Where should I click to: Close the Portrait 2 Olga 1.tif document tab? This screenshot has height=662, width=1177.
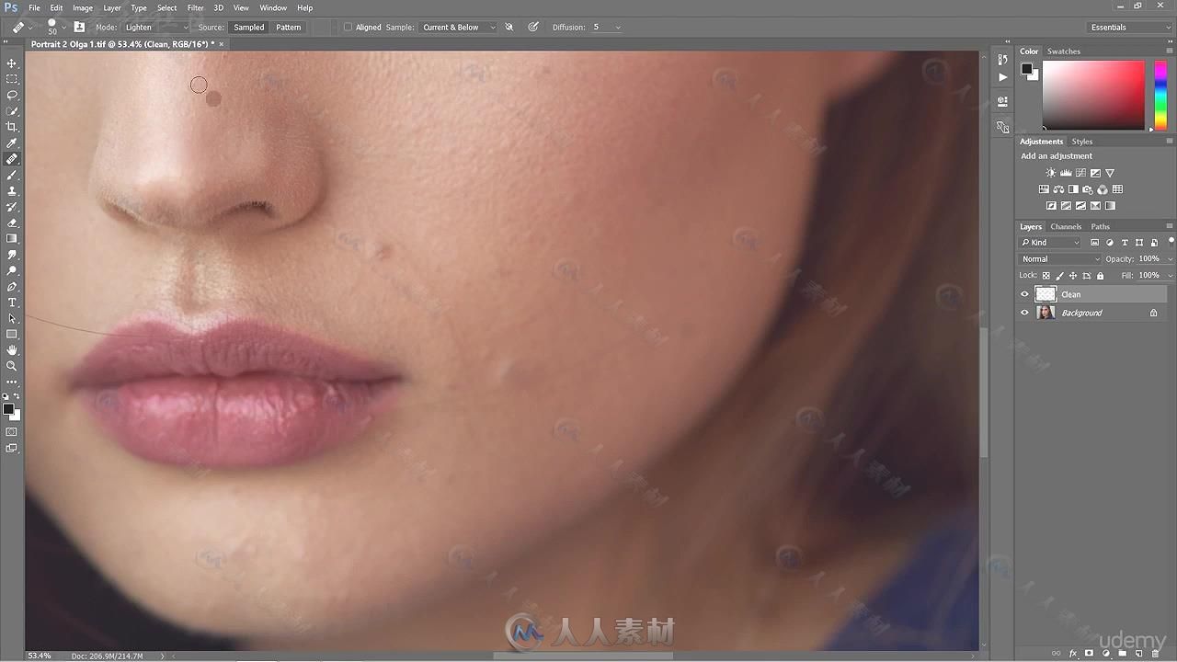(x=221, y=44)
